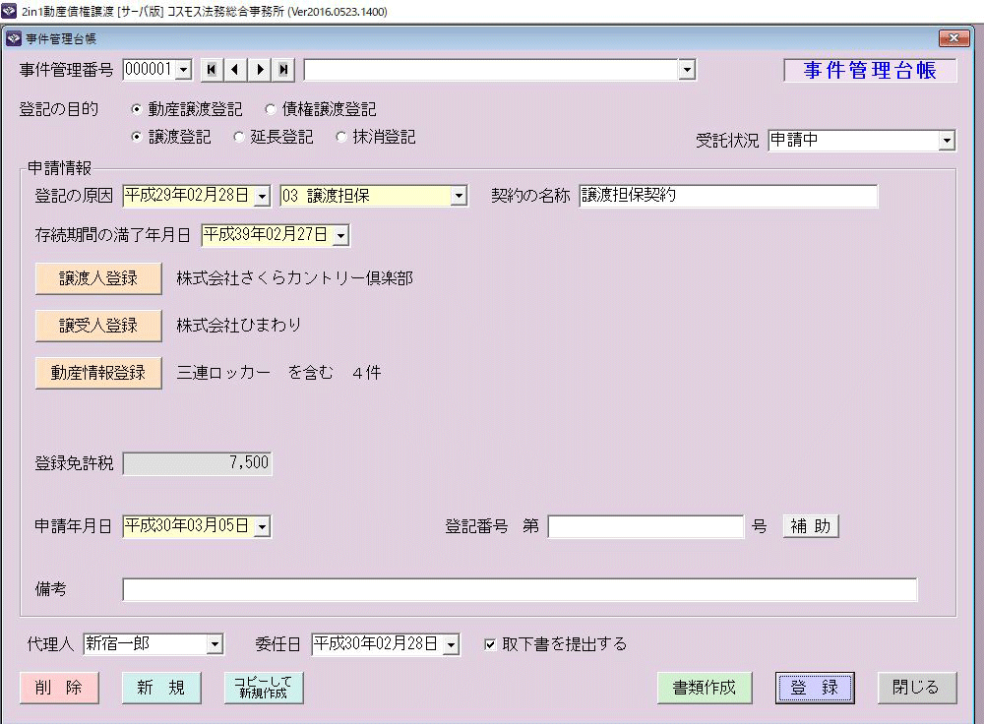Click into the 備考 text field
This screenshot has height=724, width=984.
[520, 589]
